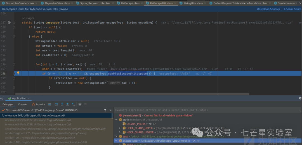The image size is (302, 145).
Task: Collapse the fold marker on line 199
Action: pos(14,78)
